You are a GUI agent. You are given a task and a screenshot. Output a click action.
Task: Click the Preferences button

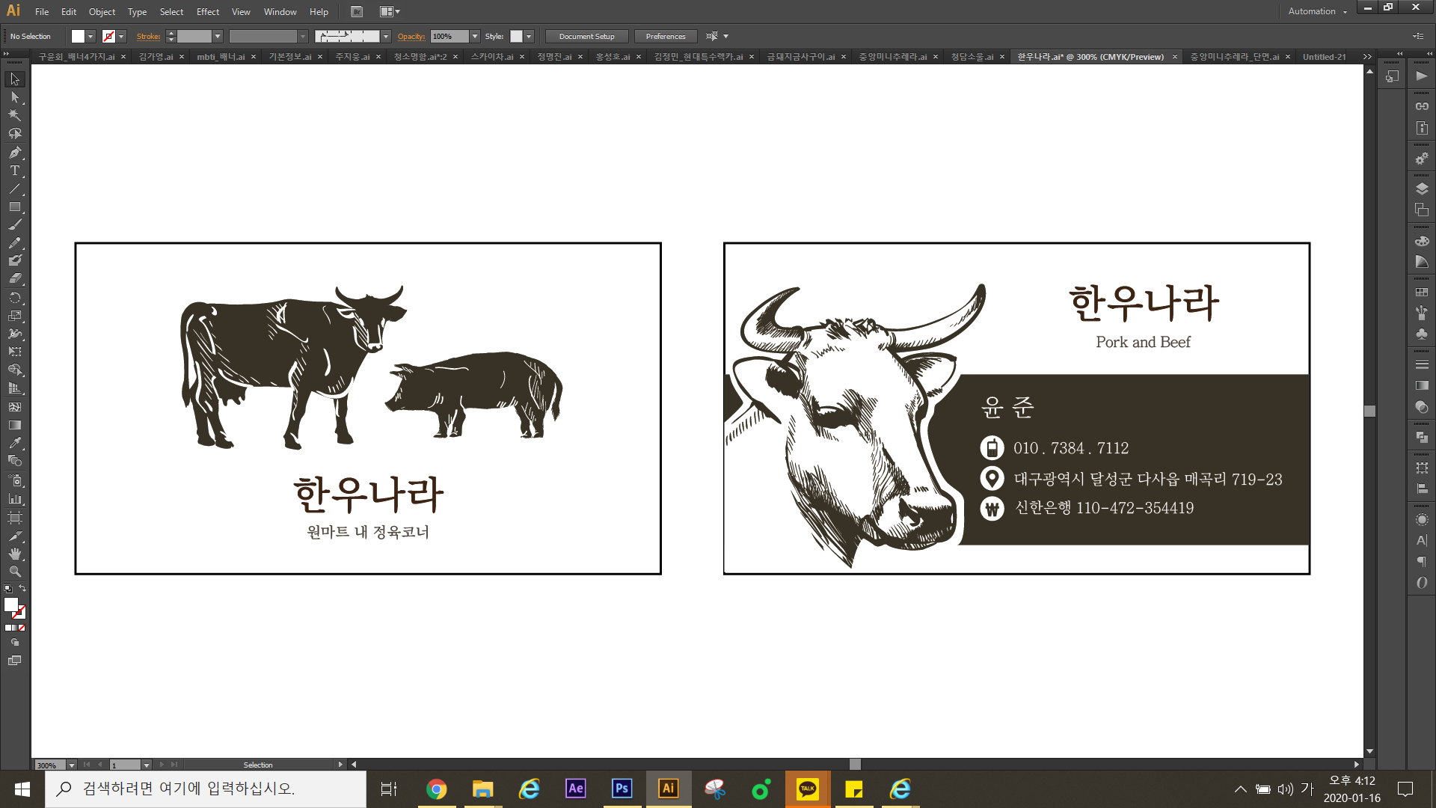coord(665,37)
